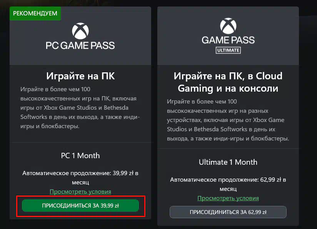
Task: Click the Xbox logo above GAME PASS Ultimate
Action: click(228, 26)
